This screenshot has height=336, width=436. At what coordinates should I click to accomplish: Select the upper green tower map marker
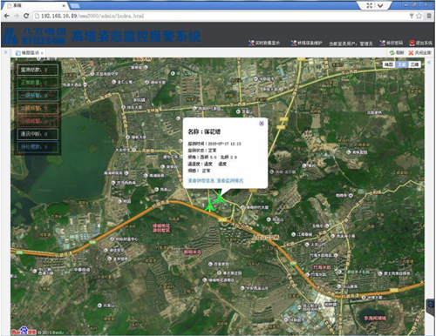coord(219,198)
